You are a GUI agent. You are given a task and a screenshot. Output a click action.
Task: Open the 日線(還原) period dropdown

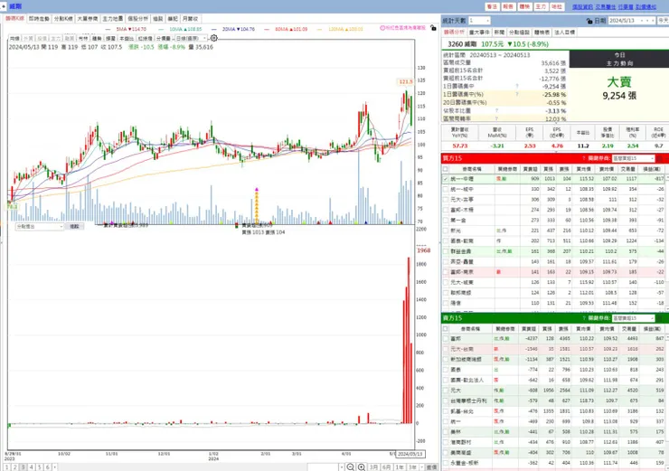click(192, 38)
